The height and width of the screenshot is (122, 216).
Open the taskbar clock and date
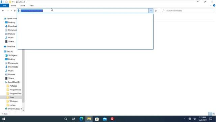[202, 119]
